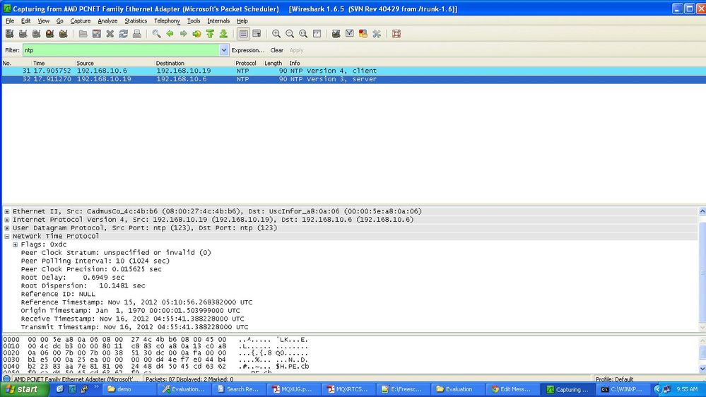This screenshot has height=397, width=706.
Task: Zoom out on packet text
Action: [290, 34]
